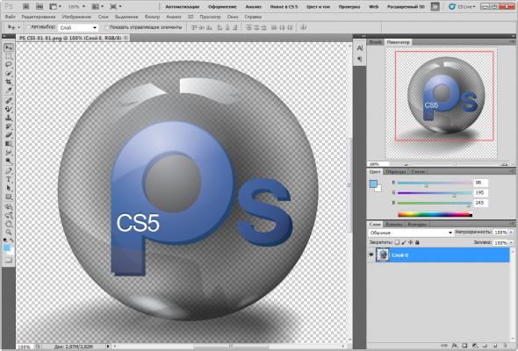The height and width of the screenshot is (351, 518).
Task: Select the Zoom tool in the toolbox
Action: (9, 233)
